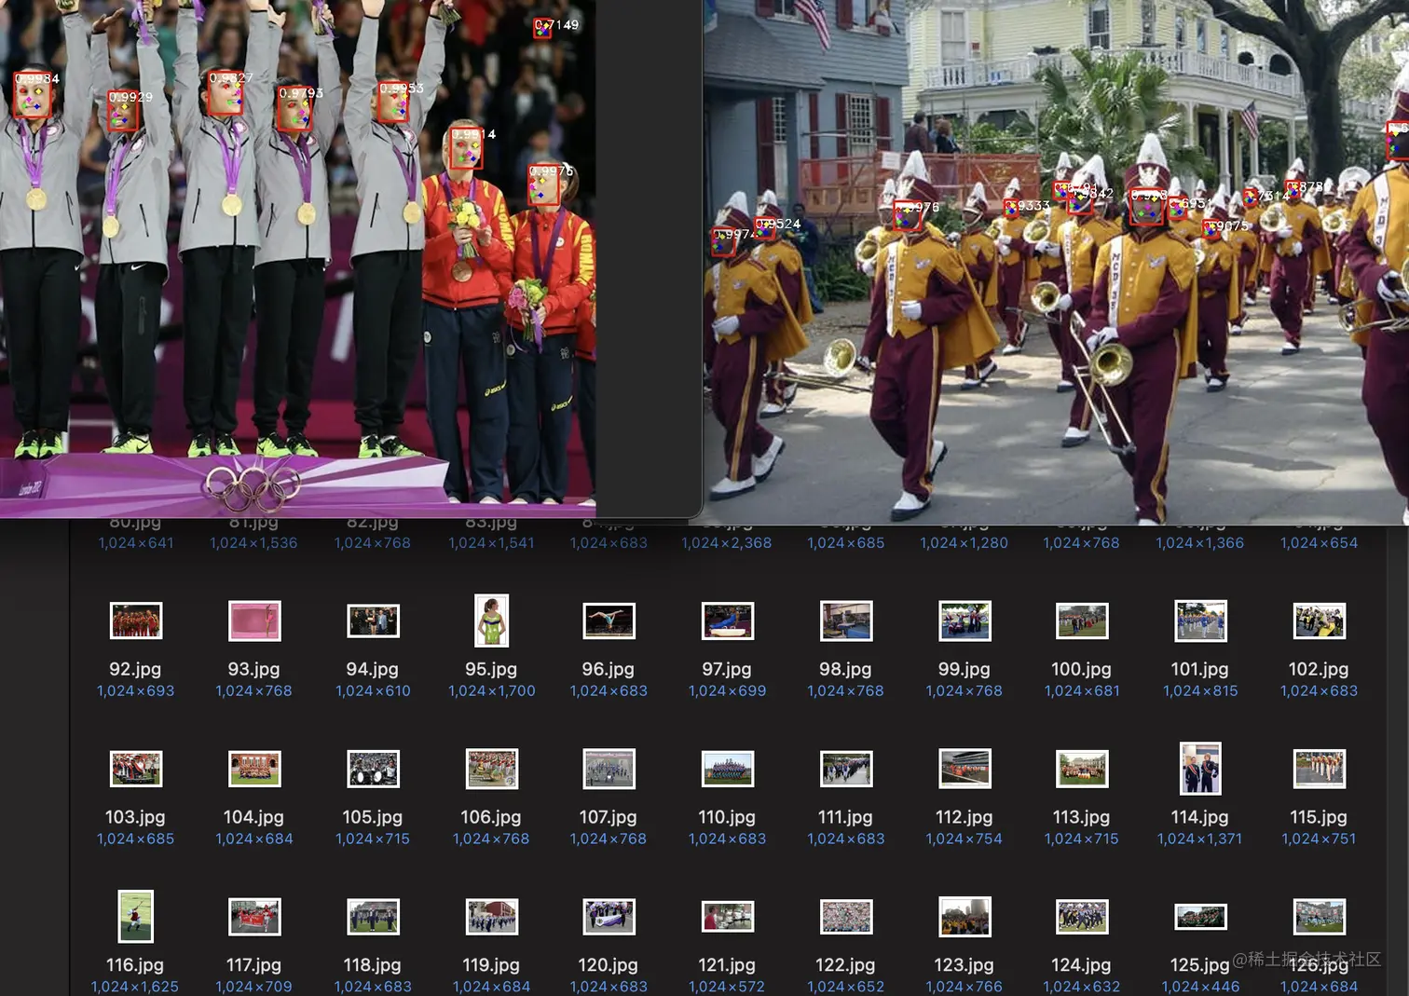The image size is (1409, 996).
Task: Select the file name "107.jpg"
Action: 609,817
